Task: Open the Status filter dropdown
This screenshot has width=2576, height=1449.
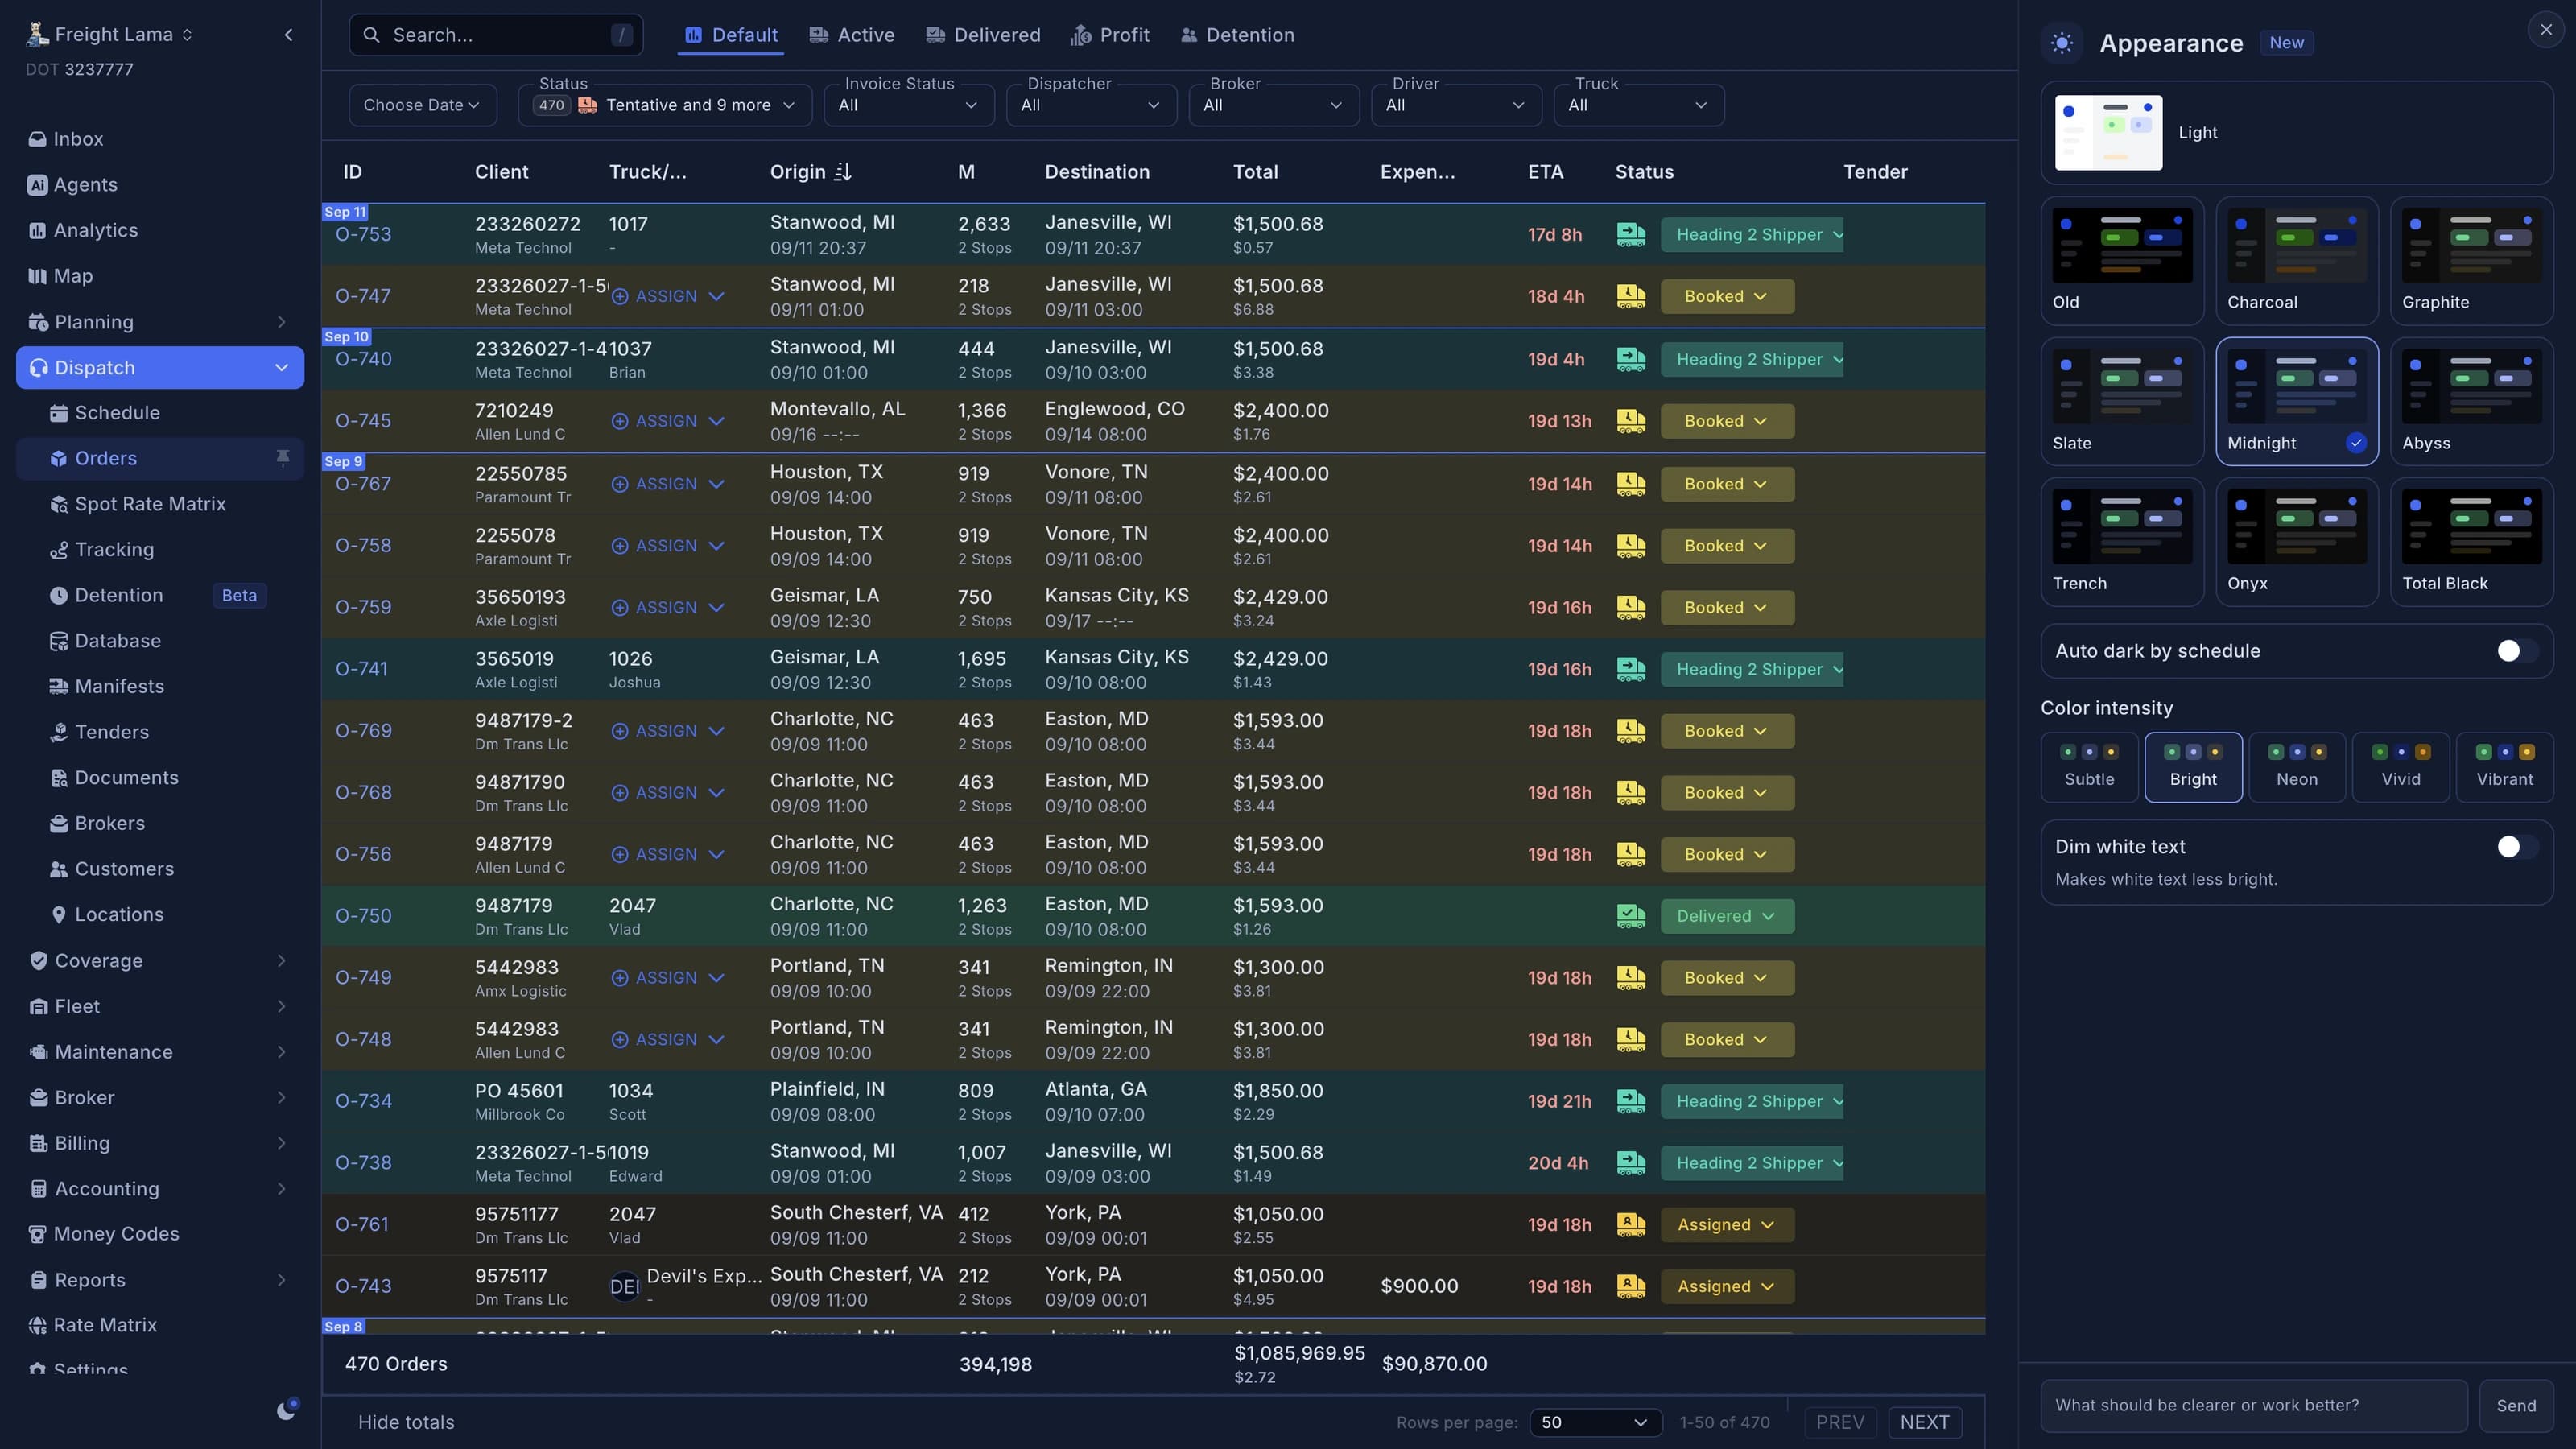Action: coord(664,105)
